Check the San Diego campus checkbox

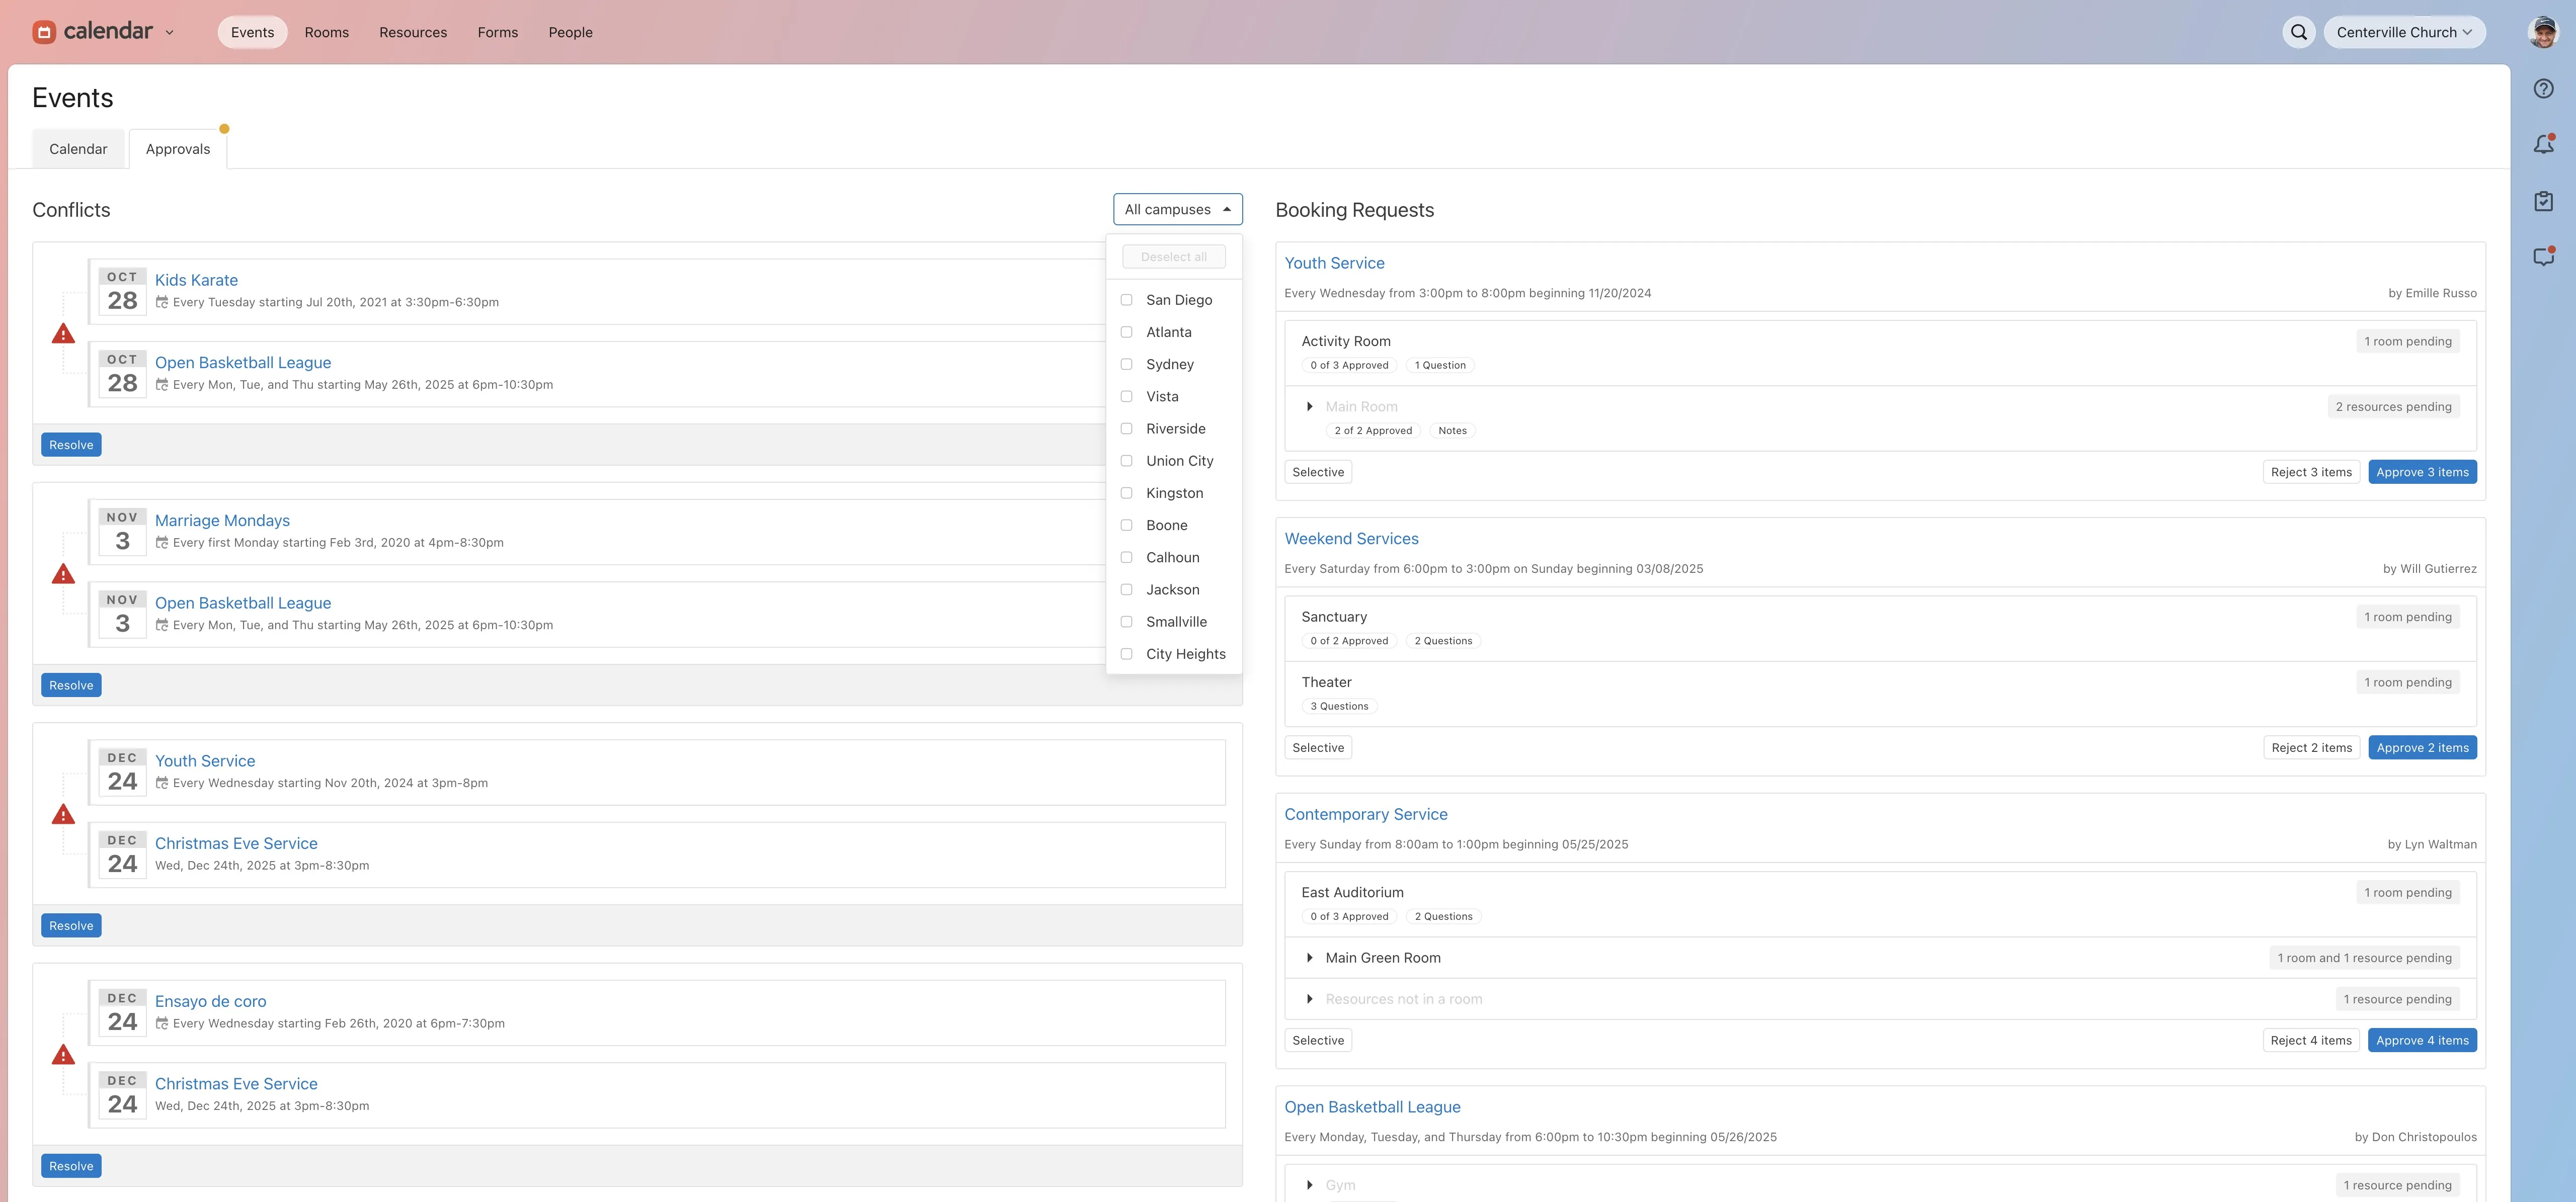[1126, 300]
